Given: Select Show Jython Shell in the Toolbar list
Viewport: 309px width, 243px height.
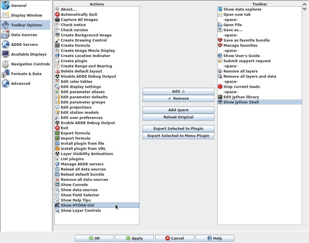Looking at the screenshot, I should point(260,102).
